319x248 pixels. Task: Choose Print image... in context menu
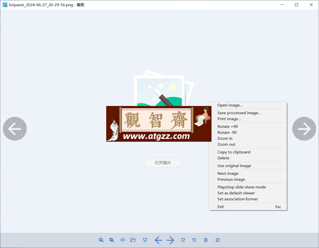(248, 119)
